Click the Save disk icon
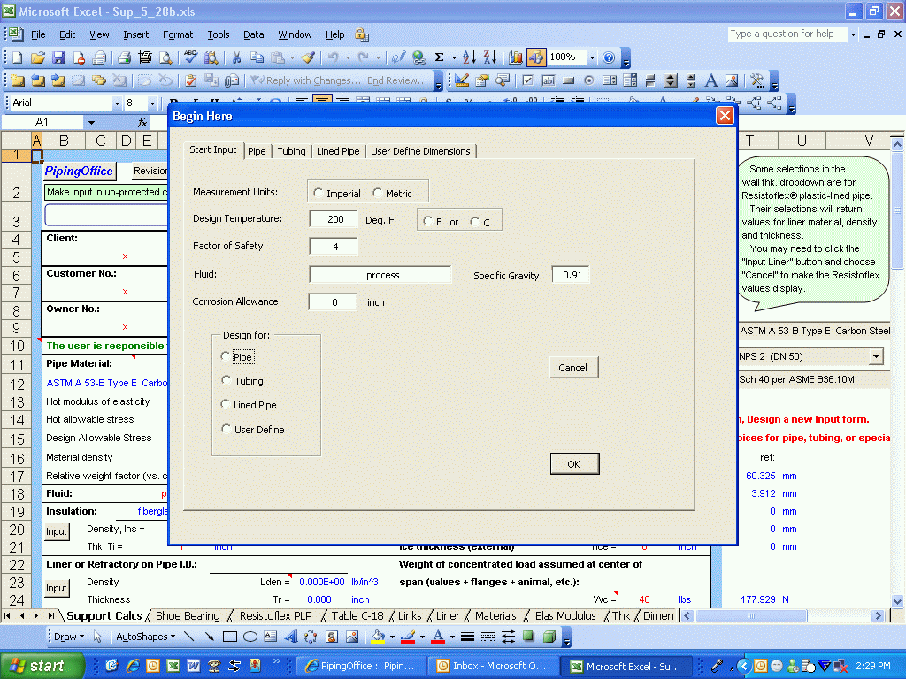The height and width of the screenshot is (679, 906). tap(58, 57)
